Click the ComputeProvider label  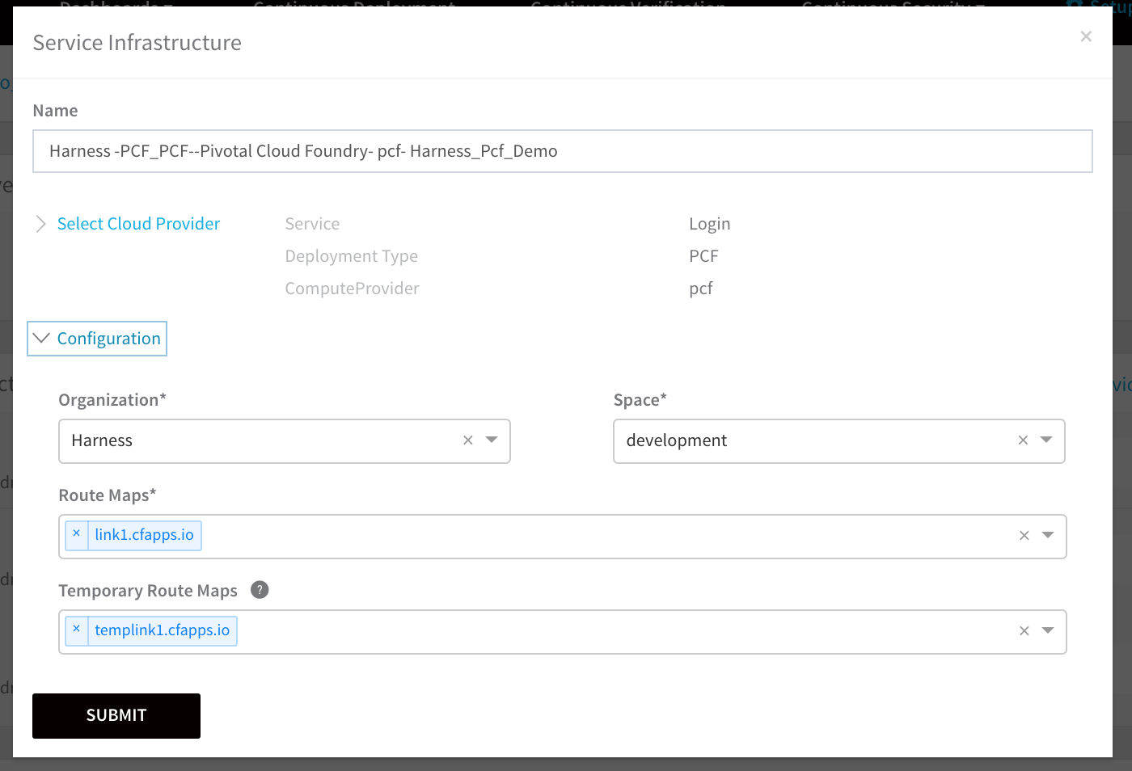click(x=352, y=289)
